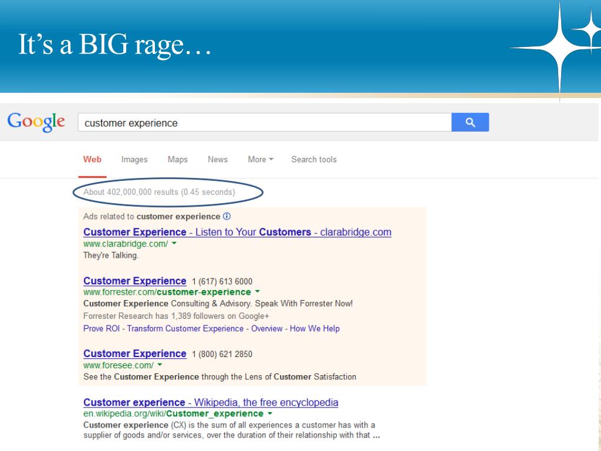
Task: Click the About 402,000,000 results text
Action: tap(159, 192)
